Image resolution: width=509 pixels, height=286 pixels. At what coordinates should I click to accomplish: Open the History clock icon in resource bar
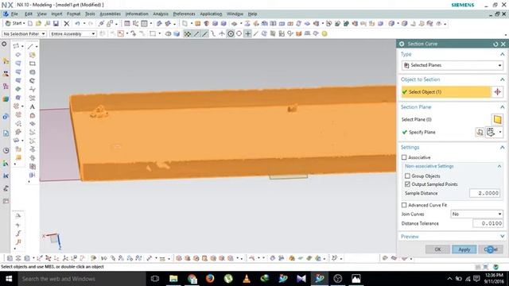tap(6, 150)
